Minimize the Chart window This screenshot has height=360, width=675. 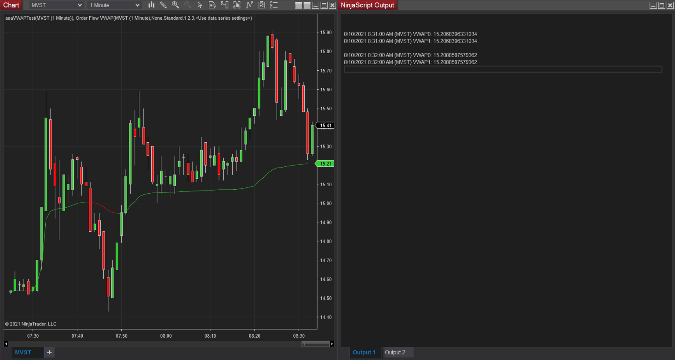(x=316, y=5)
